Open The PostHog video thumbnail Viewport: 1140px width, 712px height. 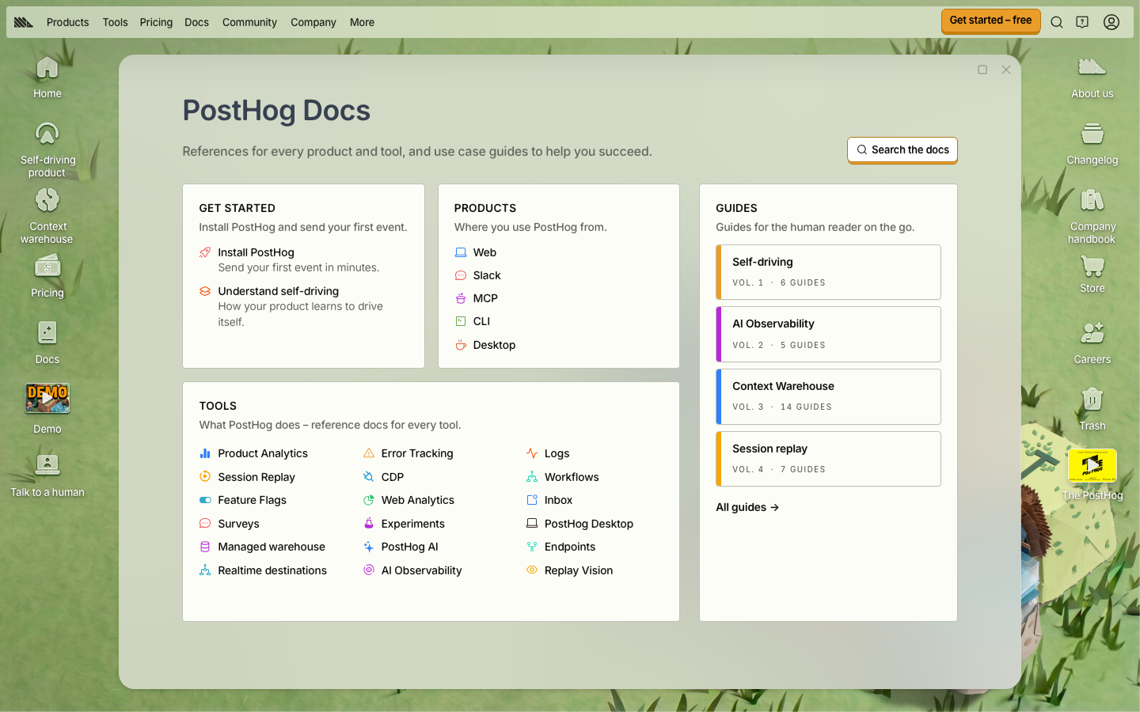click(x=1092, y=466)
